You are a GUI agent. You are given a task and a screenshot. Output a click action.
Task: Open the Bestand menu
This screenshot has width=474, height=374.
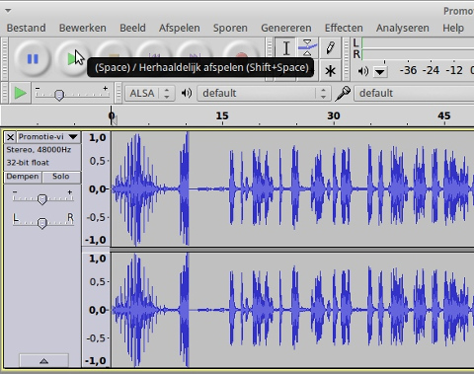point(27,28)
